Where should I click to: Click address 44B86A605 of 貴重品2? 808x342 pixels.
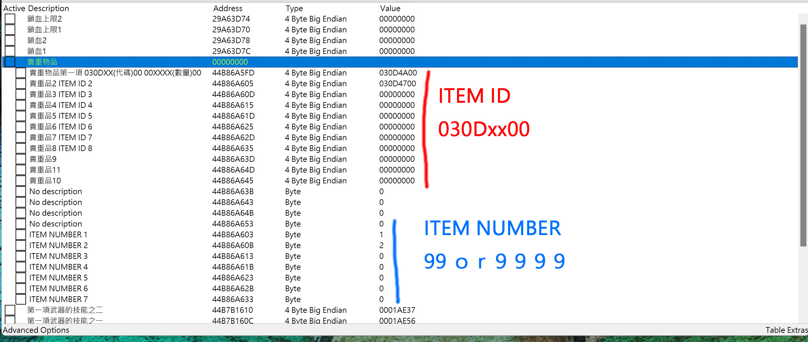point(233,84)
